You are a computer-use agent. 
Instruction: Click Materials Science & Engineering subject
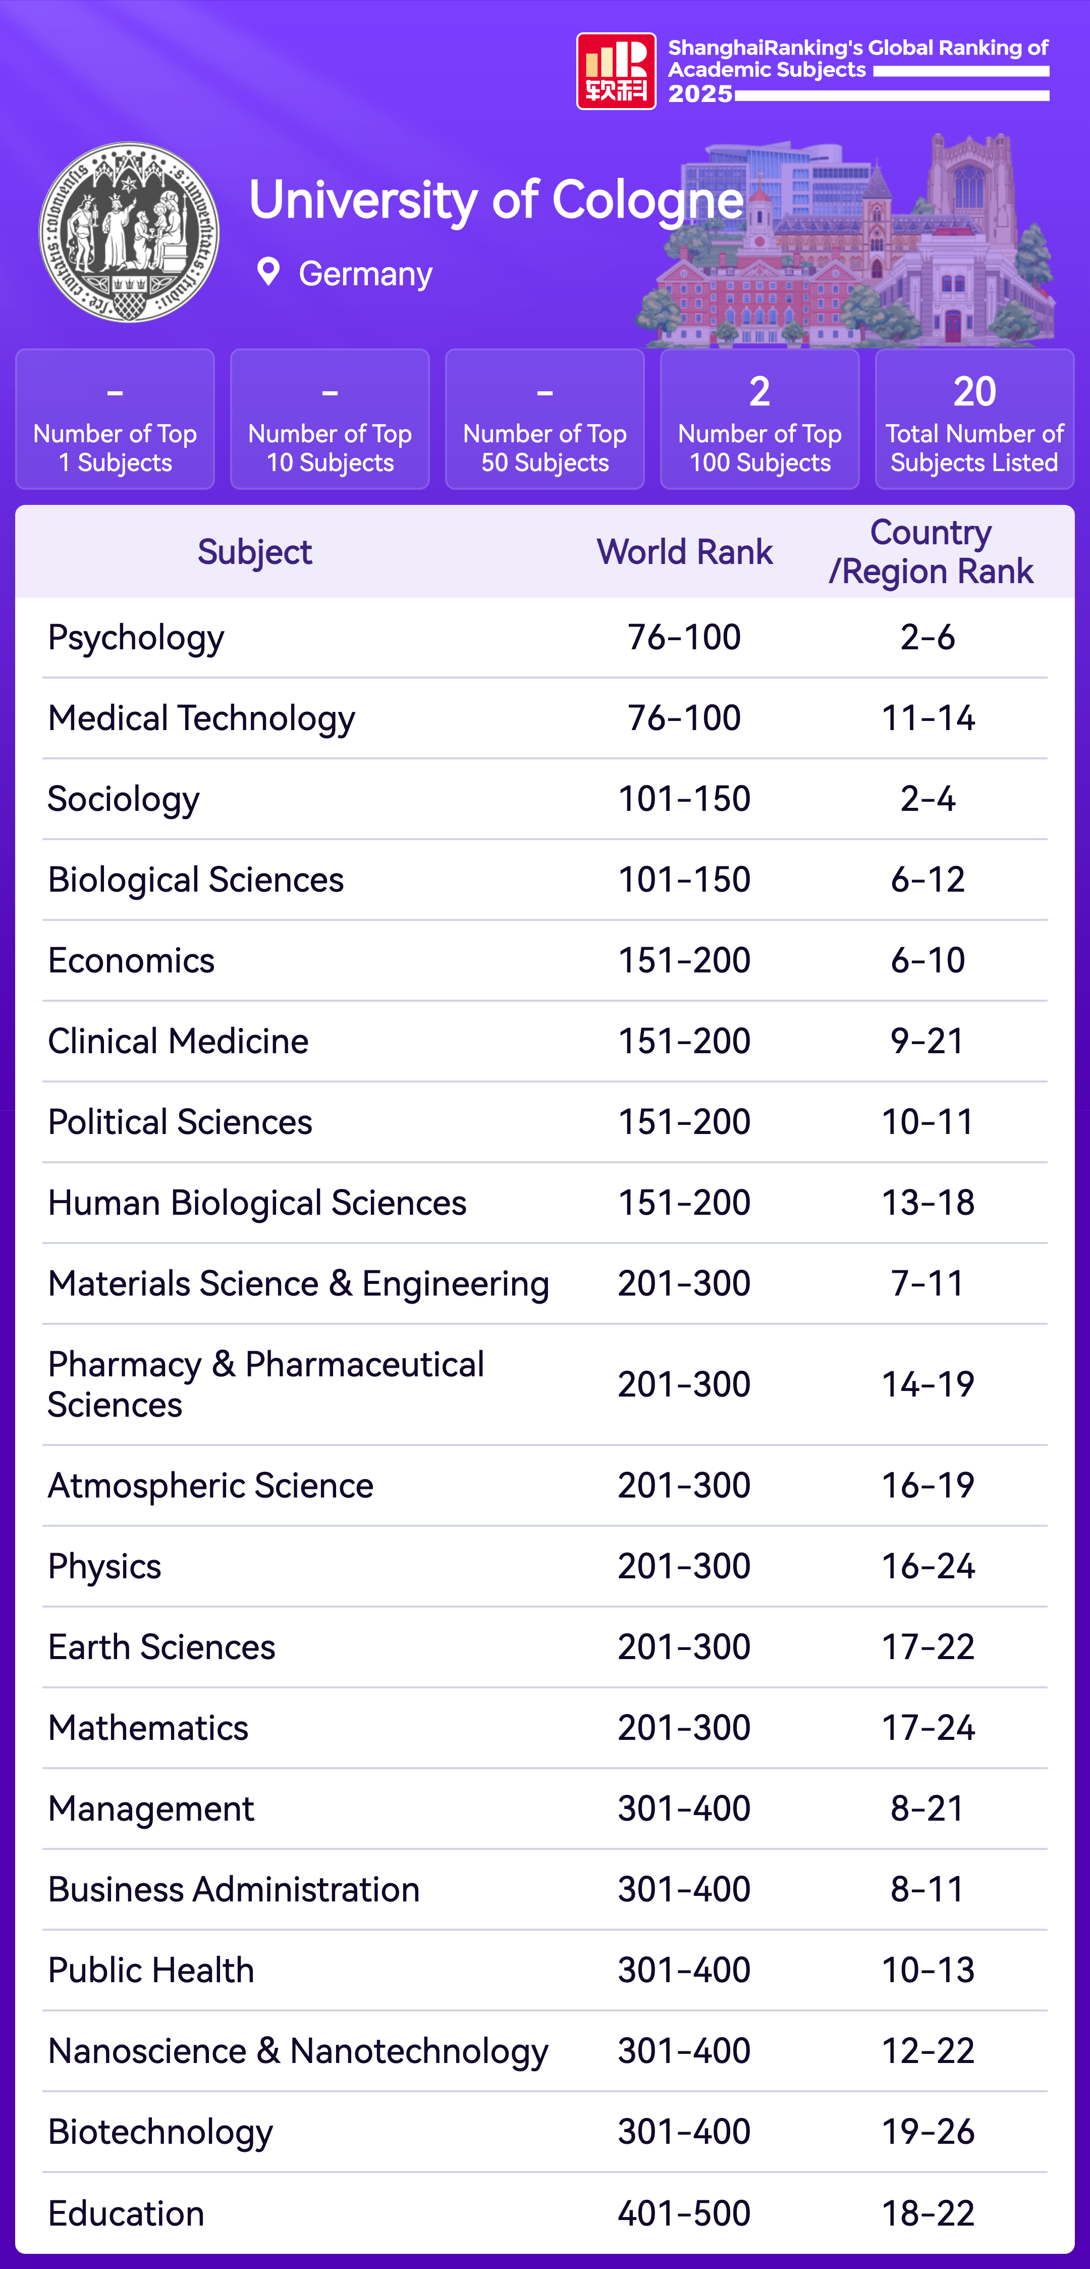[298, 1284]
